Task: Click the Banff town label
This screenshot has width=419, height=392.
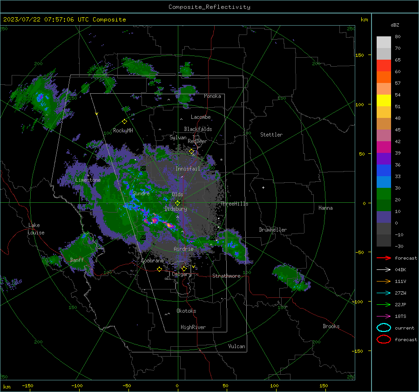Action: pyautogui.click(x=77, y=260)
